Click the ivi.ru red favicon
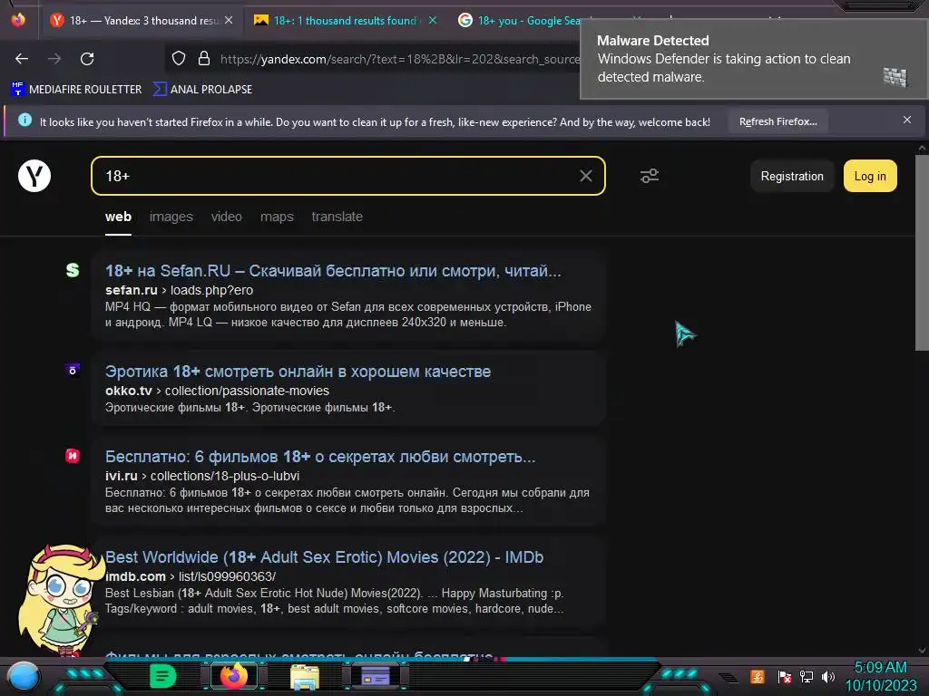Screen dimensions: 929x696 [73, 456]
